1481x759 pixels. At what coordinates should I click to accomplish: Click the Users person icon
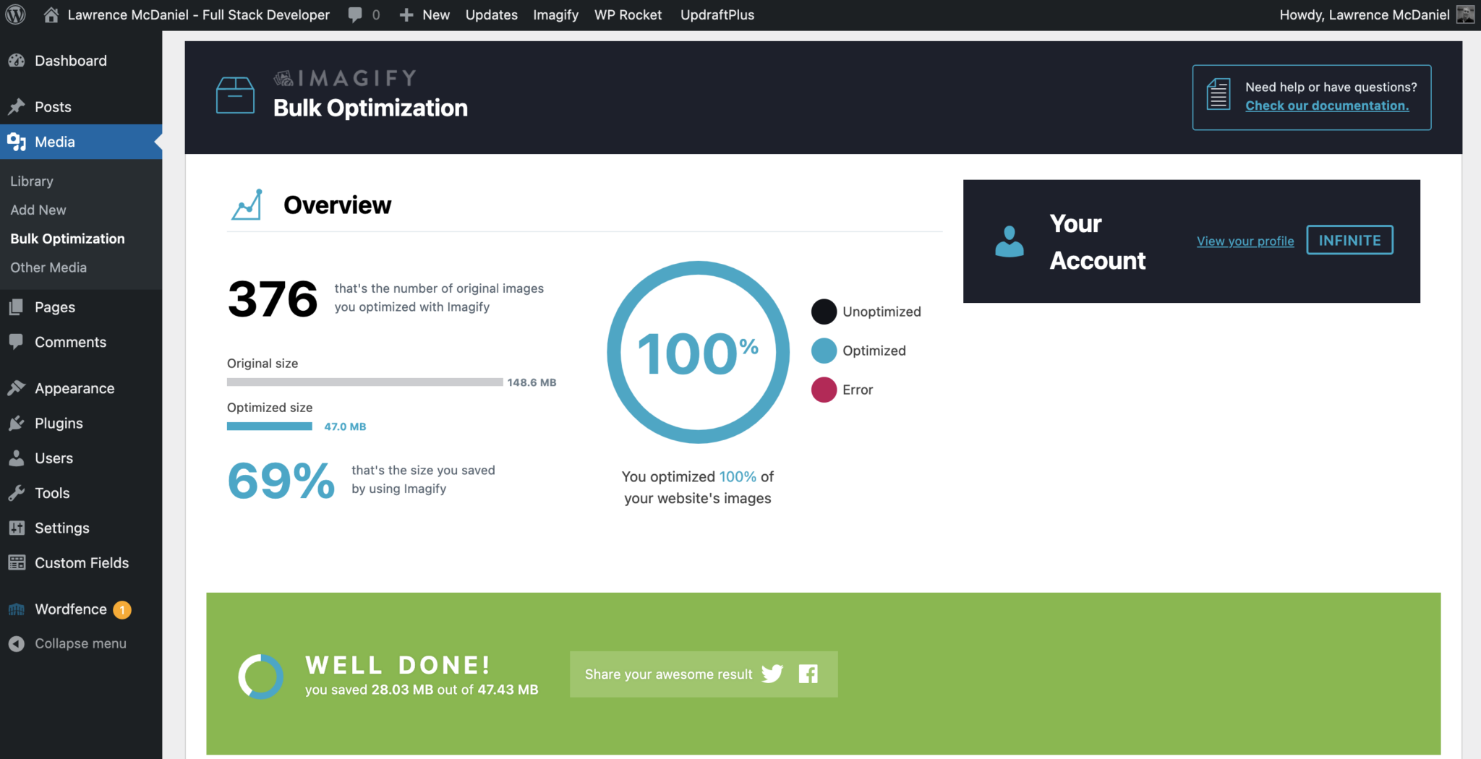(x=17, y=458)
